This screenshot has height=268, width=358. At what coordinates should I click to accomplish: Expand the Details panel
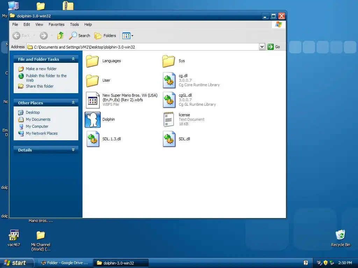click(x=73, y=150)
